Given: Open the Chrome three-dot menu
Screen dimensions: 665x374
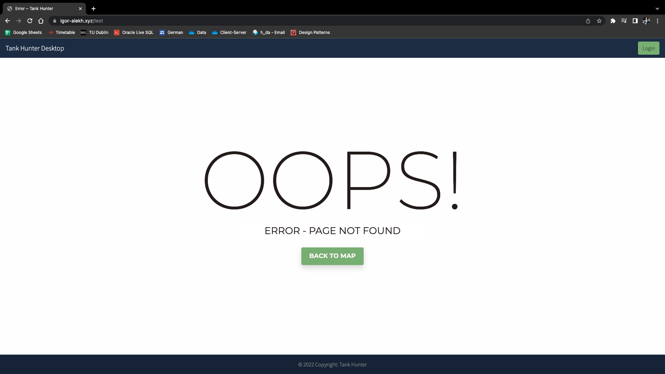Looking at the screenshot, I should (657, 21).
